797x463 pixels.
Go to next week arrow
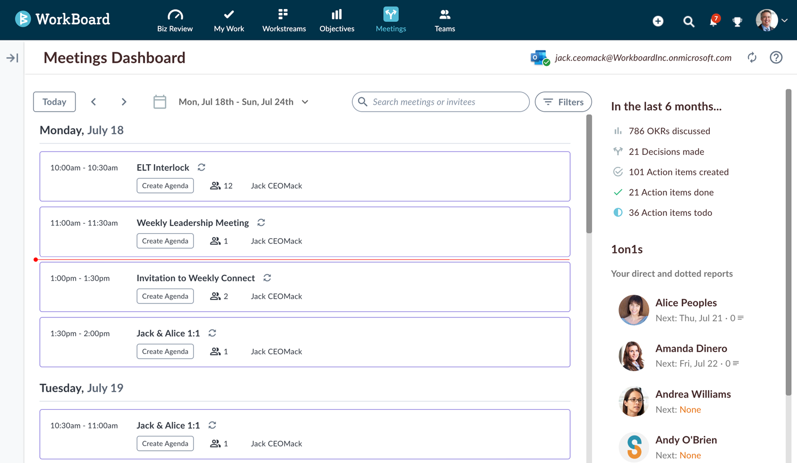coord(124,102)
